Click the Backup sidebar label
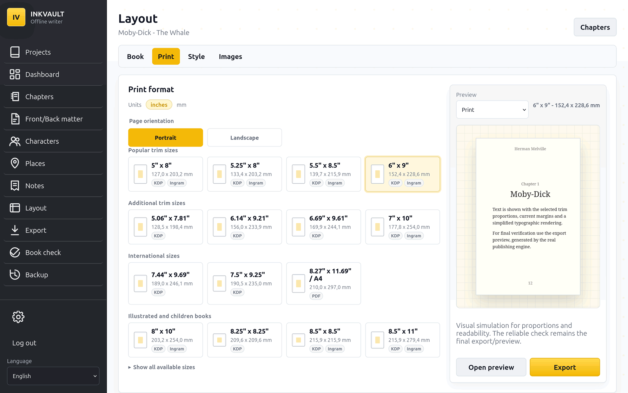628x393 pixels. 37,275
